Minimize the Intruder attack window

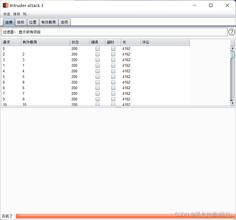click(195, 5)
